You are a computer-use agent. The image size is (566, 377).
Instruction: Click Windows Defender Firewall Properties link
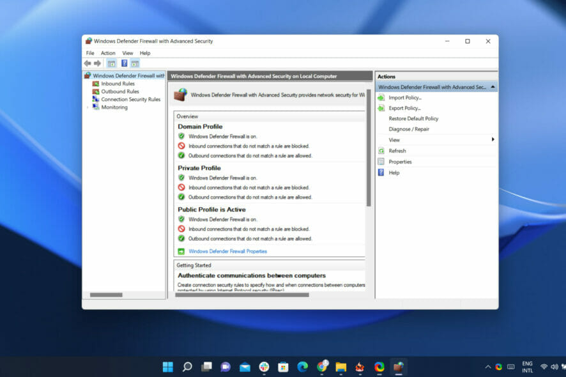coord(227,251)
